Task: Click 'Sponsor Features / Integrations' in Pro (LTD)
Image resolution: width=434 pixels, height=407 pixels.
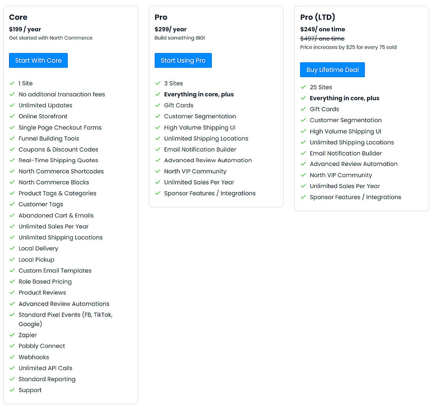Action: pos(355,197)
